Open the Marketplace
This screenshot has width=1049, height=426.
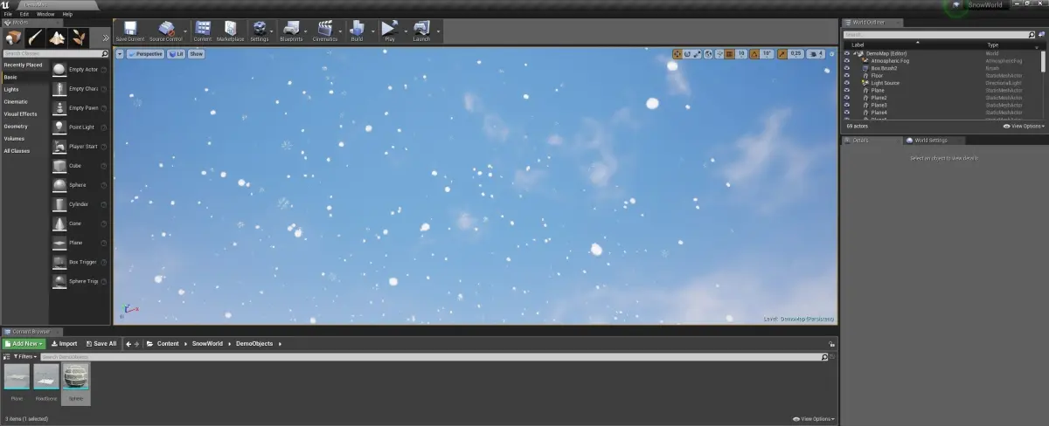[231, 31]
